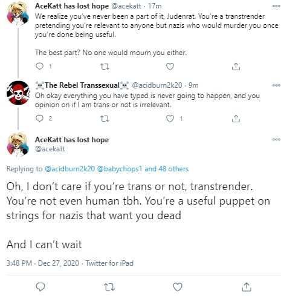Share The Rebel Transsexual's tweet
The height and width of the screenshot is (296, 281).
pyautogui.click(x=236, y=119)
